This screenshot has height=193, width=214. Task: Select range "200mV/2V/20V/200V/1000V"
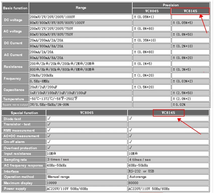[81, 17]
